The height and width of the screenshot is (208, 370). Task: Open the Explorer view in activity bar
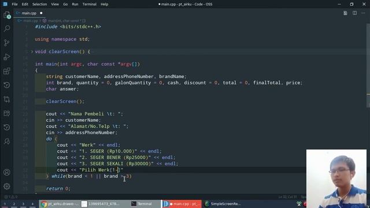click(x=7, y=15)
